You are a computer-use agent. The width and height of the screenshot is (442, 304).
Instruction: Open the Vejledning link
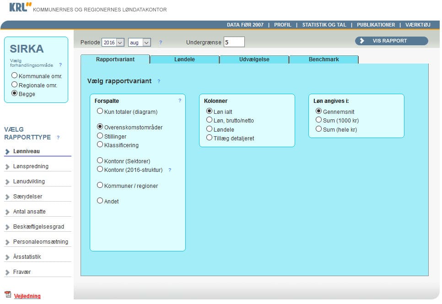27,296
